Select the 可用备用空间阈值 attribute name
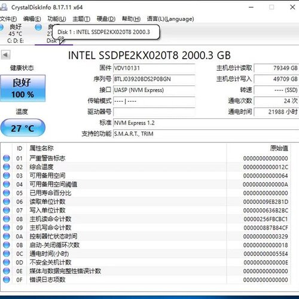 pos(53,184)
